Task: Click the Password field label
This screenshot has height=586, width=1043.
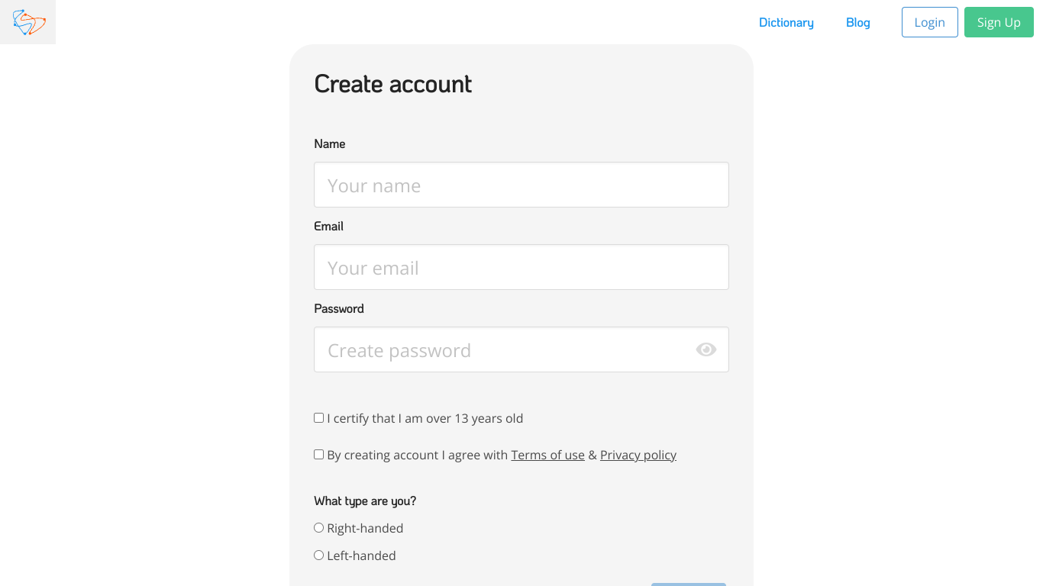Action: (x=339, y=308)
